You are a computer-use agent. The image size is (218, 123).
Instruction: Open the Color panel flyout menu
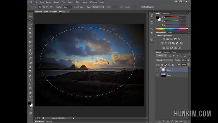[x=189, y=13]
